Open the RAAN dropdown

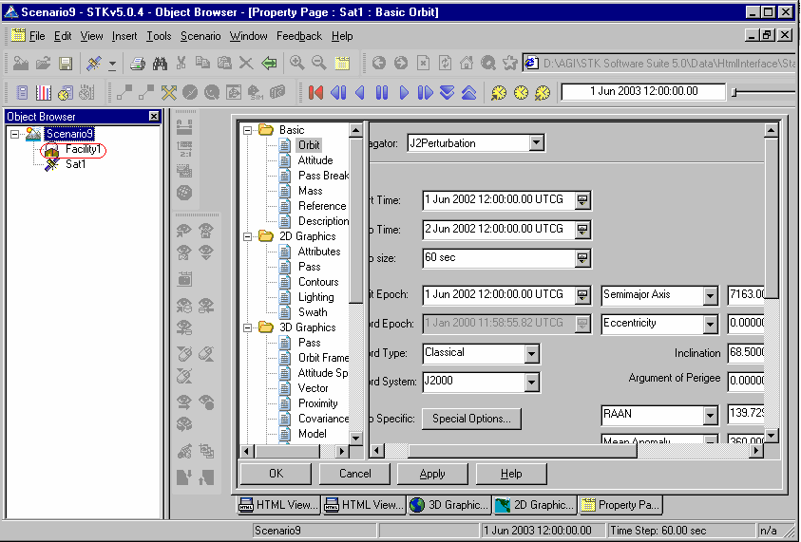[710, 416]
